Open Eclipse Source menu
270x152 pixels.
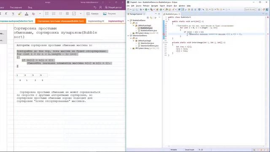click(x=138, y=6)
